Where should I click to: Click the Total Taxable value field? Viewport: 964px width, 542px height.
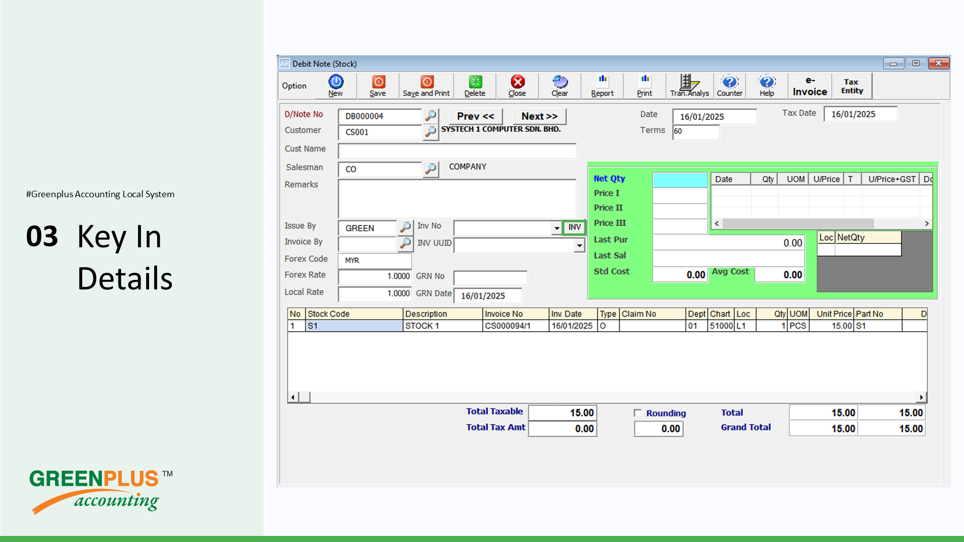coord(562,413)
